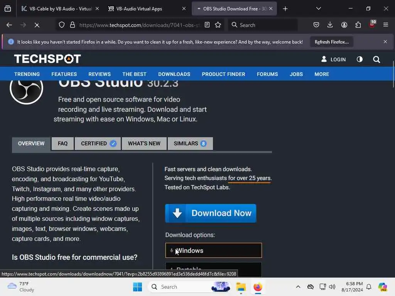Open a new tab with plus button
395x296 pixels.
point(285,9)
